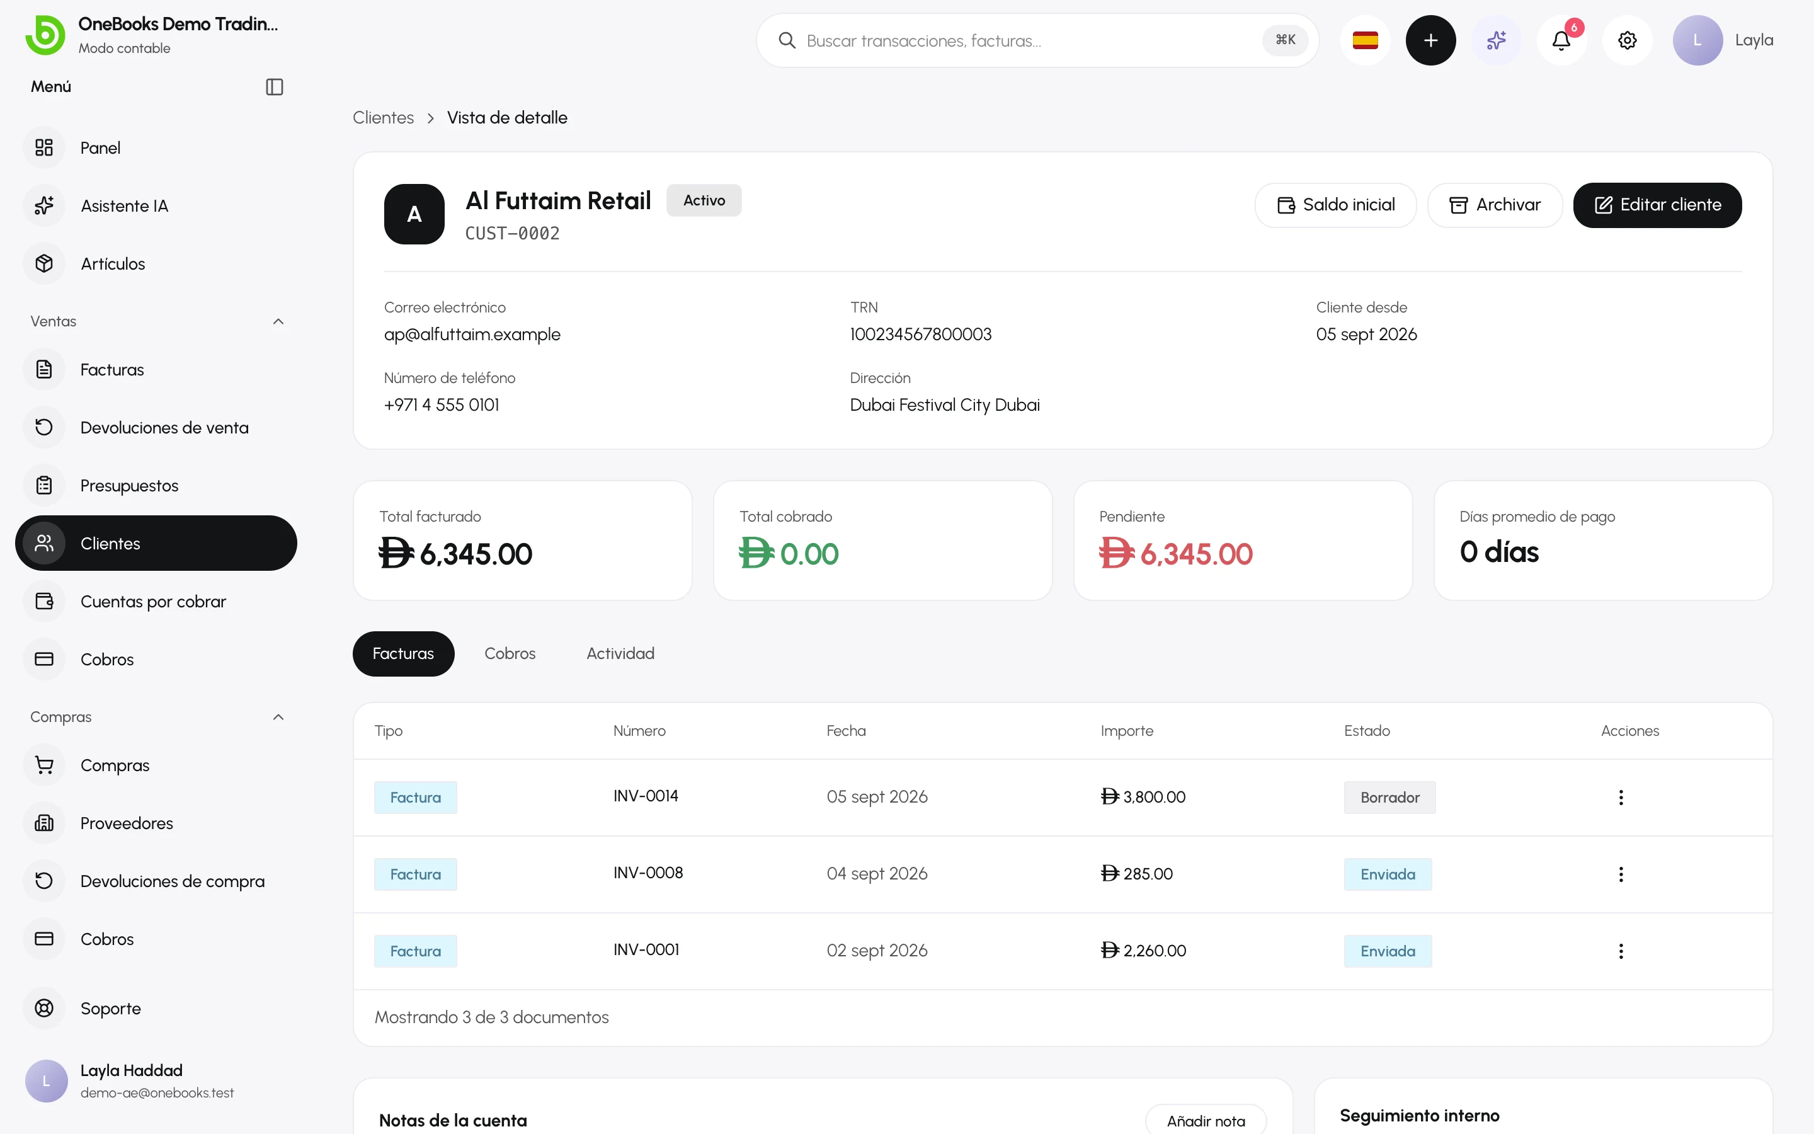Click the Activo status badge

[x=704, y=200]
